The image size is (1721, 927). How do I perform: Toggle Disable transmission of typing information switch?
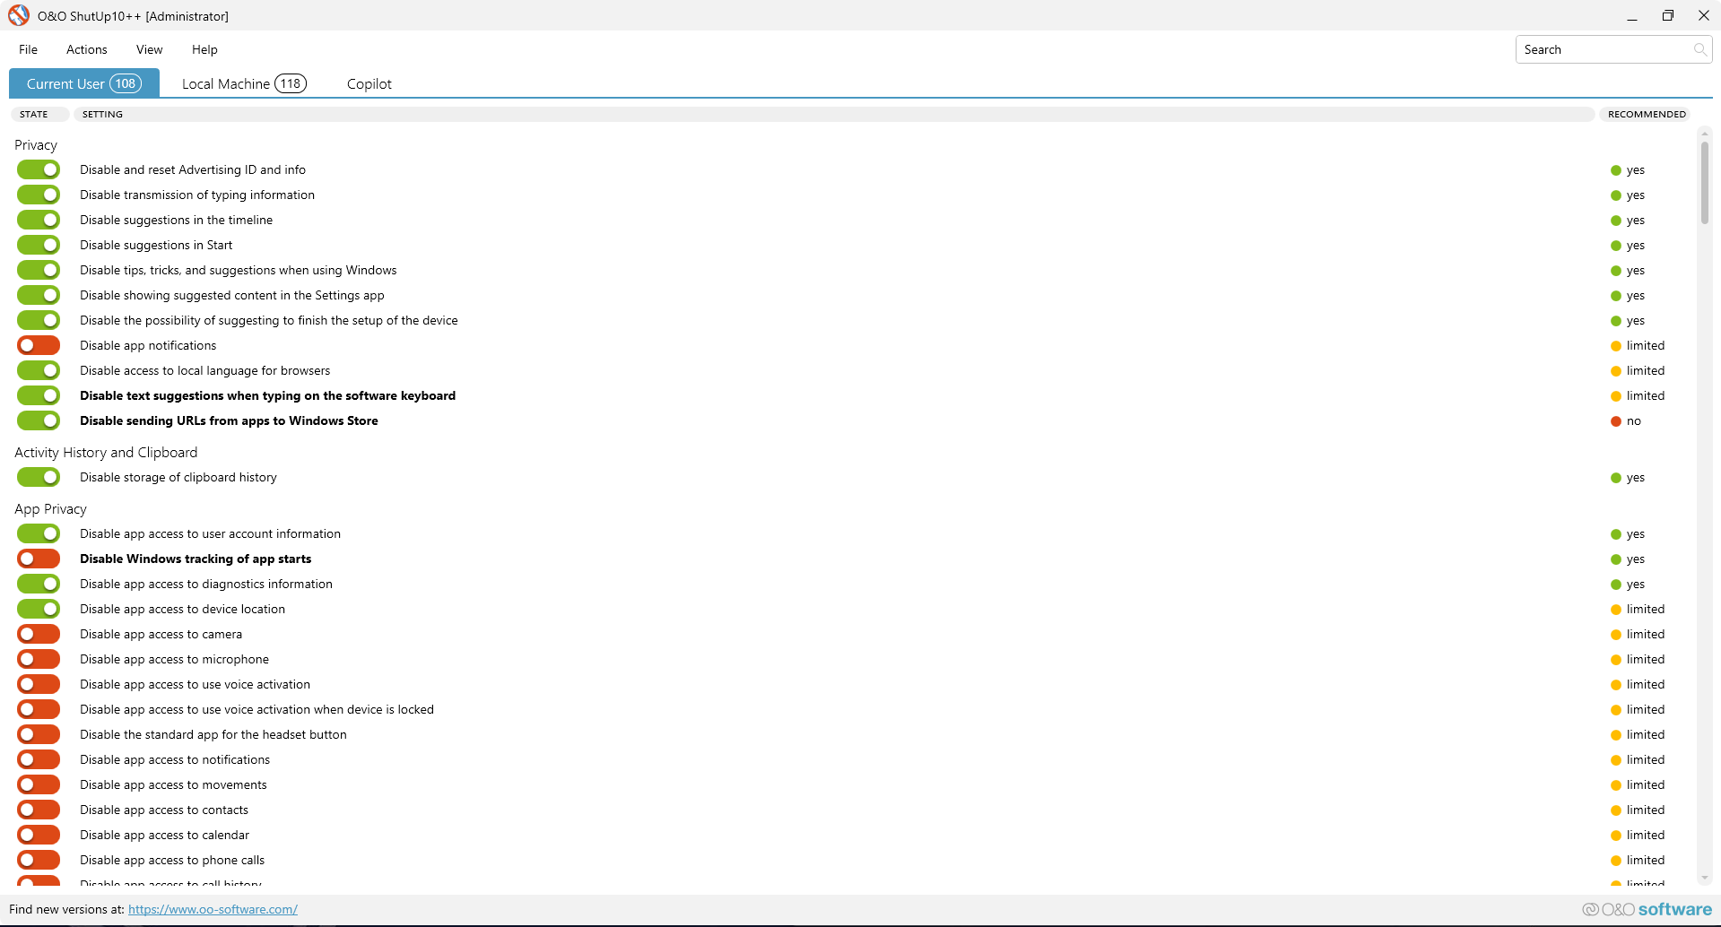(x=39, y=195)
